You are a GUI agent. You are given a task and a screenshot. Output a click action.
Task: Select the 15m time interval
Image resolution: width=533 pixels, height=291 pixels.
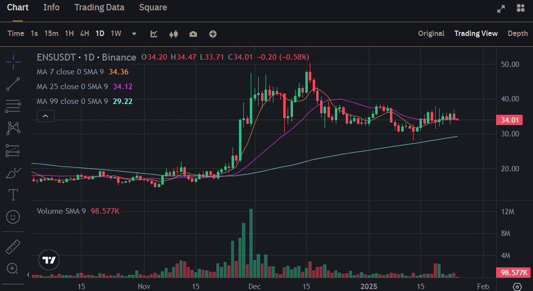(x=51, y=33)
